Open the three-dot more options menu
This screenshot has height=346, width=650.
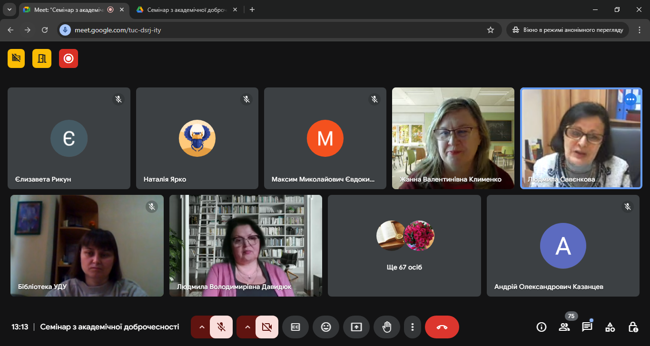413,327
